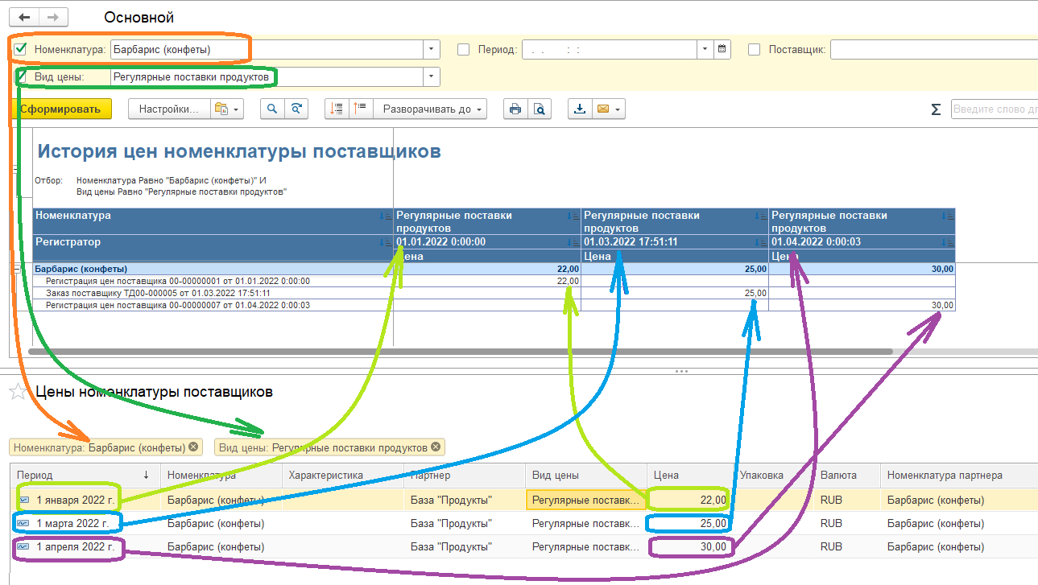1038x585 pixels.
Task: Click the envelope send-by-email icon
Action: [x=602, y=109]
